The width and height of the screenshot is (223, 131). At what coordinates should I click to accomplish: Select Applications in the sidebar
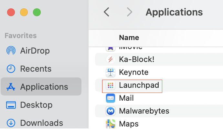41,86
